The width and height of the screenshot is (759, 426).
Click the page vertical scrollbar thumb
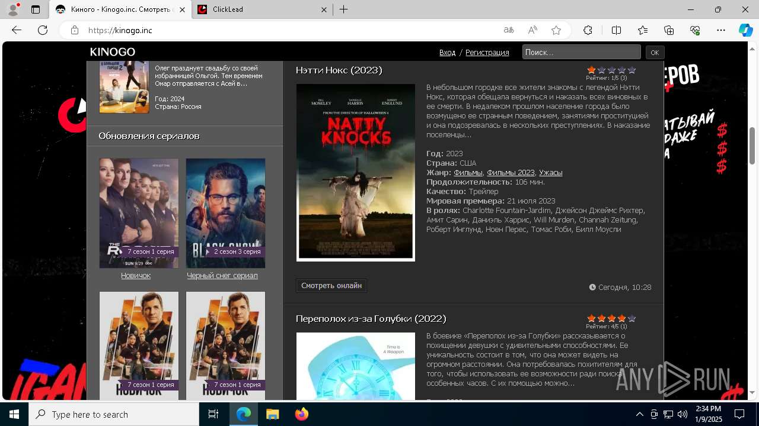[752, 146]
